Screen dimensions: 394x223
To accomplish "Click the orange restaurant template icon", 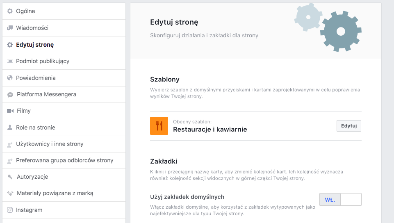I will pos(159,126).
